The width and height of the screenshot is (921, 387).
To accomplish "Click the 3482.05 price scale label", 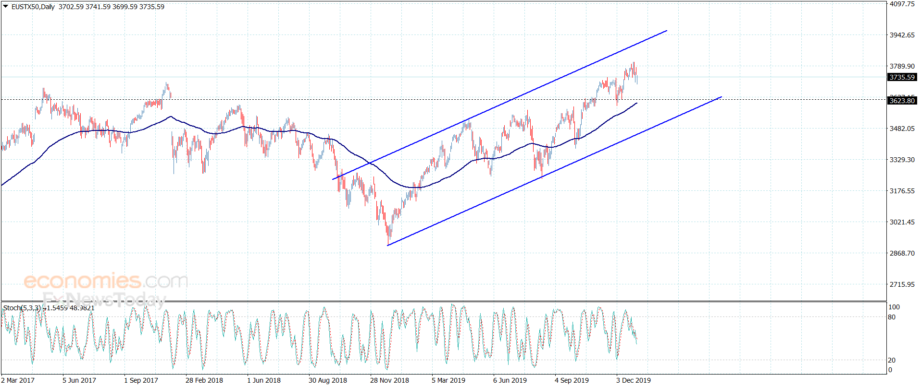I will pos(902,129).
